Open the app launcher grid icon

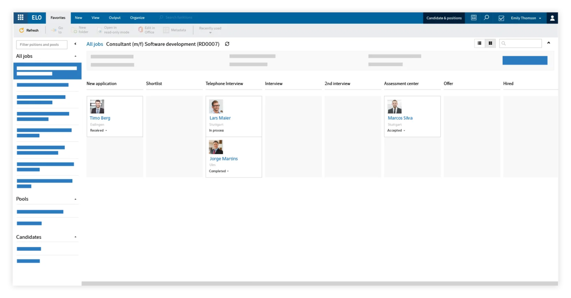tap(20, 17)
